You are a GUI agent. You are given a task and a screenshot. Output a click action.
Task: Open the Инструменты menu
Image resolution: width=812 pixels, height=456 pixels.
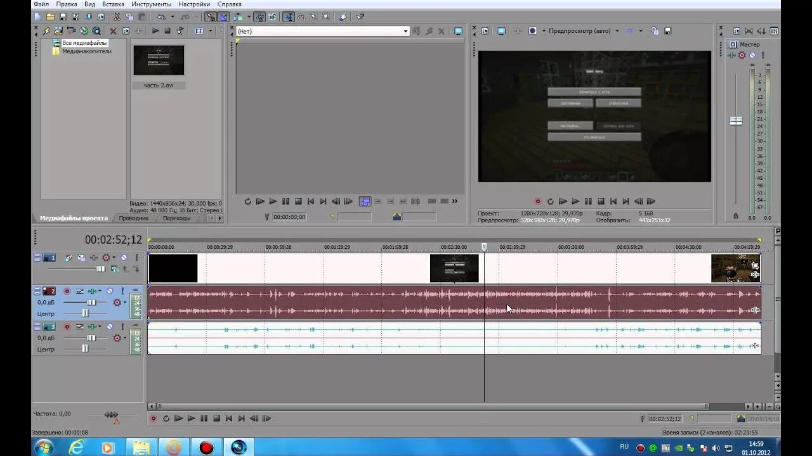(151, 4)
